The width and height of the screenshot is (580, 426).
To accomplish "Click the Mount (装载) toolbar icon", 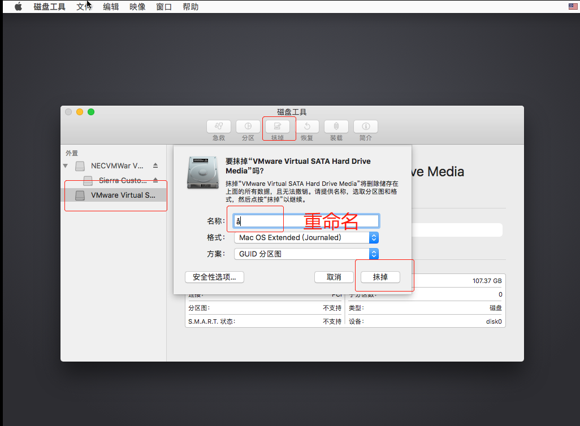I will [336, 127].
